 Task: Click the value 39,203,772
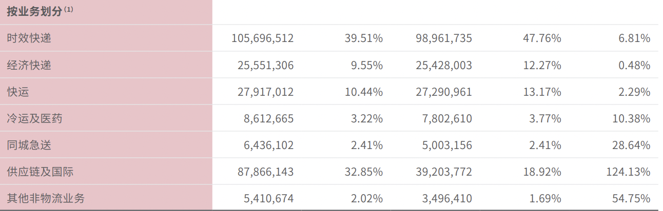[444, 172]
